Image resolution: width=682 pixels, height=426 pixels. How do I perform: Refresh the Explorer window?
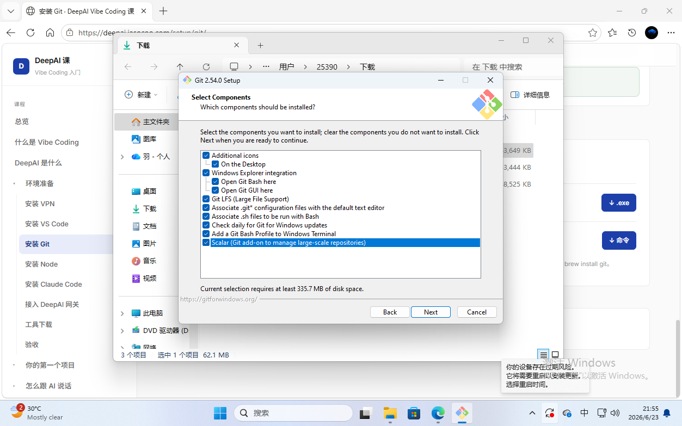coord(206,67)
